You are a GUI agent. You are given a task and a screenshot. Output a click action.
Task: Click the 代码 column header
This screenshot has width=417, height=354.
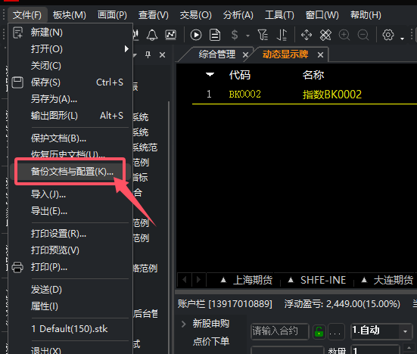point(240,75)
